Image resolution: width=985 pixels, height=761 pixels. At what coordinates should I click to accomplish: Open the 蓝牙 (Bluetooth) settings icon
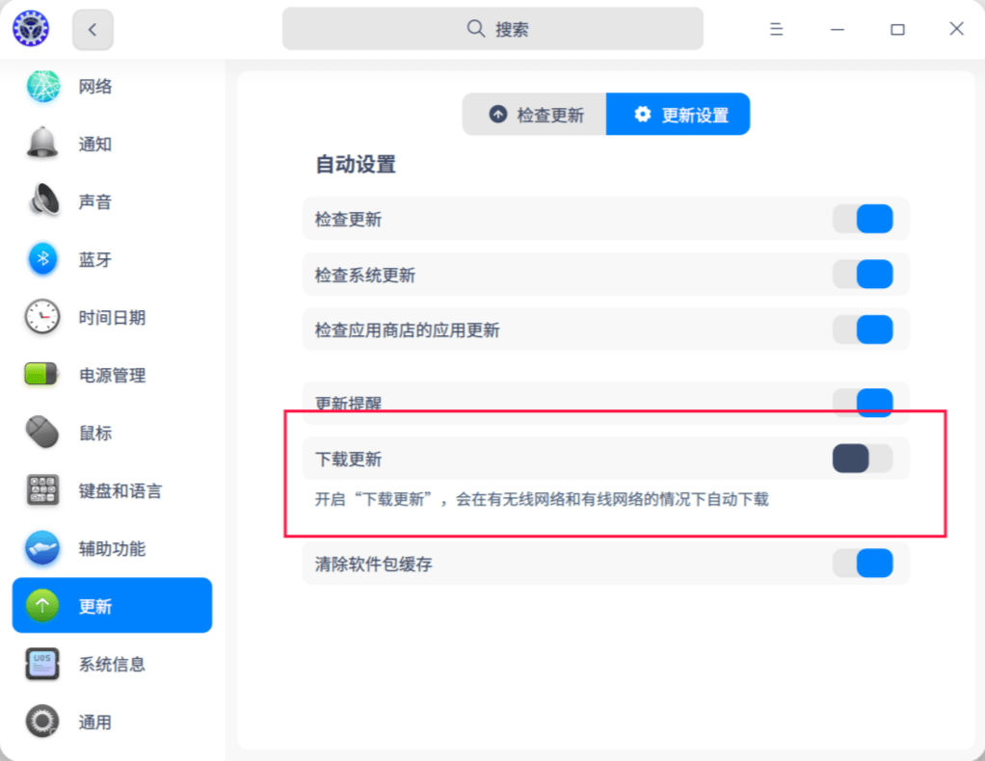[x=42, y=259]
